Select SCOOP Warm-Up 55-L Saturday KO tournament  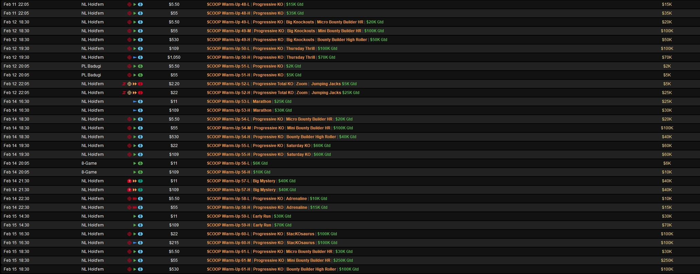pos(268,146)
